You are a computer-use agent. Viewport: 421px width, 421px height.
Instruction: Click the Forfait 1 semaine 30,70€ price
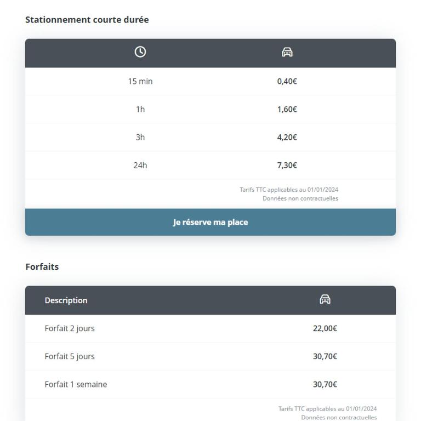[x=325, y=384]
